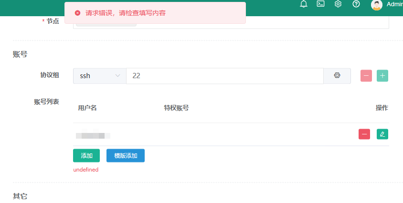
Task: Open ssh protocol settings gear
Action: click(x=337, y=76)
